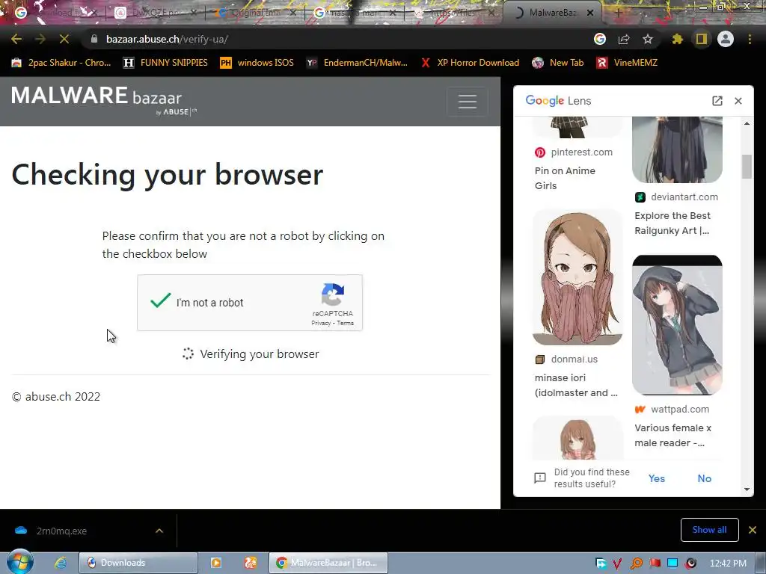Click the red flag Action Center tray icon
The height and width of the screenshot is (574, 766).
[x=655, y=564]
